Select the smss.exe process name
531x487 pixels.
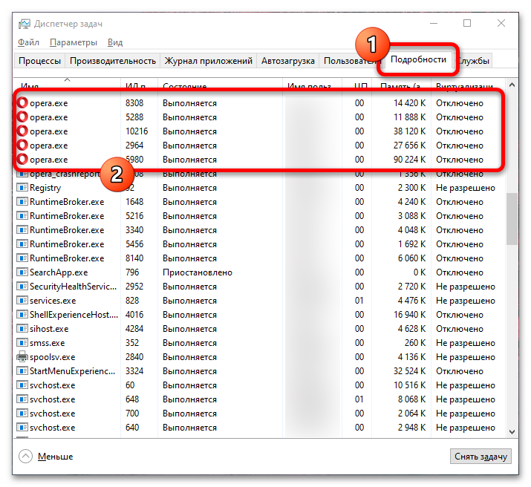tap(47, 343)
